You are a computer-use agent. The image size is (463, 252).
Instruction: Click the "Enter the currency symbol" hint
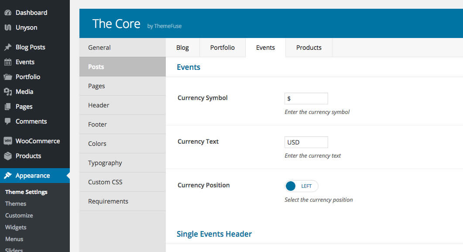coord(317,112)
